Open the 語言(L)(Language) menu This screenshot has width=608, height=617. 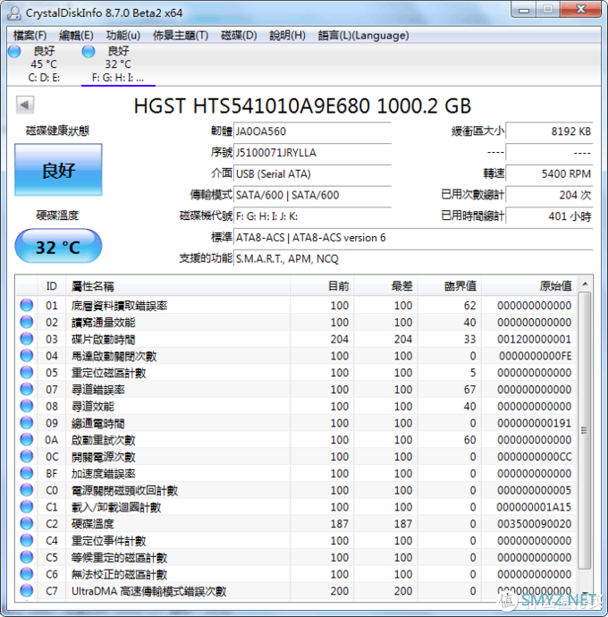pos(363,36)
